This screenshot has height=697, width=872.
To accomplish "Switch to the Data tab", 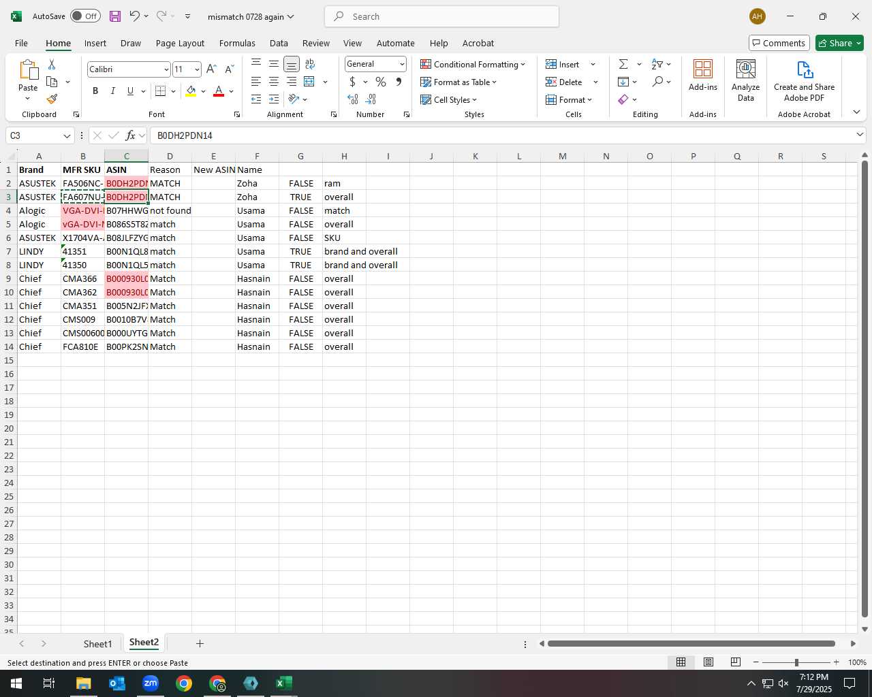I will coord(279,43).
